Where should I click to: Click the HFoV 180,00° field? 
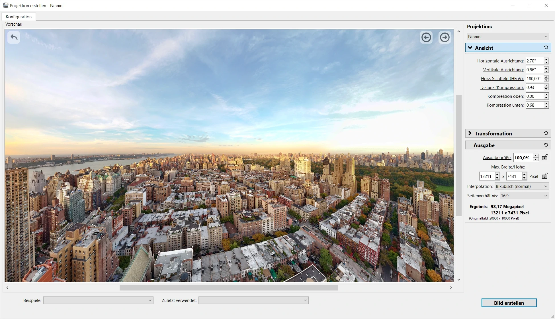(x=534, y=78)
